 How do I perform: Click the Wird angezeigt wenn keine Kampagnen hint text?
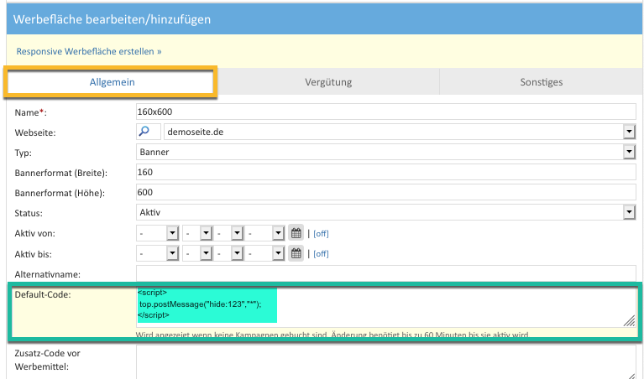coord(332,335)
